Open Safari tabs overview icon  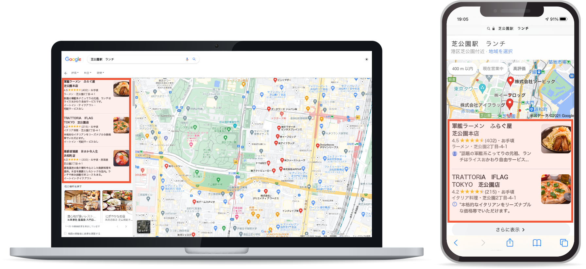pyautogui.click(x=563, y=243)
